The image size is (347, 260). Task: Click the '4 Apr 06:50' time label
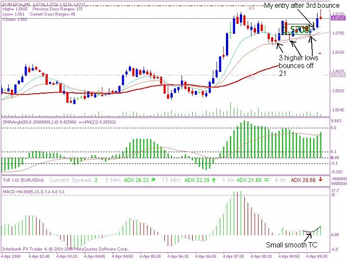[205, 257]
